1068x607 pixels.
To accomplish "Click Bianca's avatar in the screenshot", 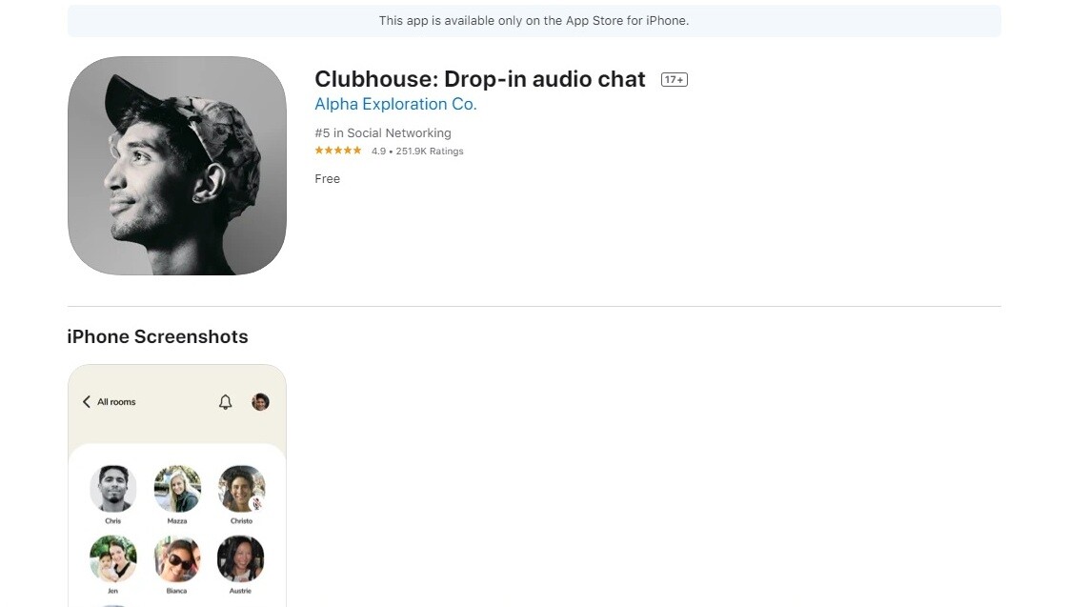I will [177, 558].
